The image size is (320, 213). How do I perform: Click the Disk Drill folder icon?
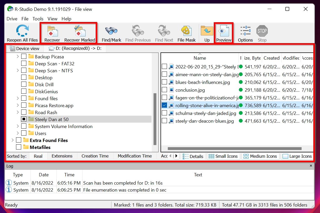[x=31, y=84]
